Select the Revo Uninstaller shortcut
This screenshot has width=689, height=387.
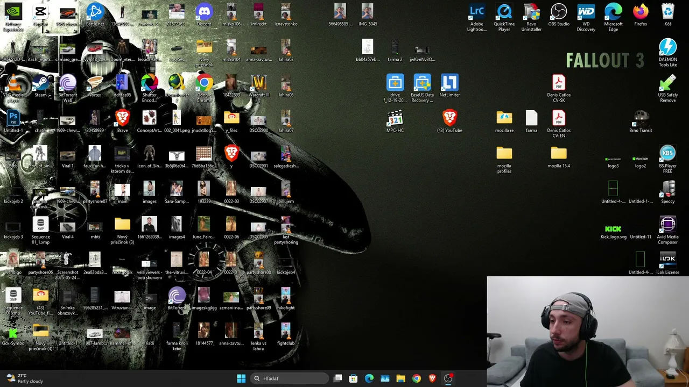click(x=531, y=18)
